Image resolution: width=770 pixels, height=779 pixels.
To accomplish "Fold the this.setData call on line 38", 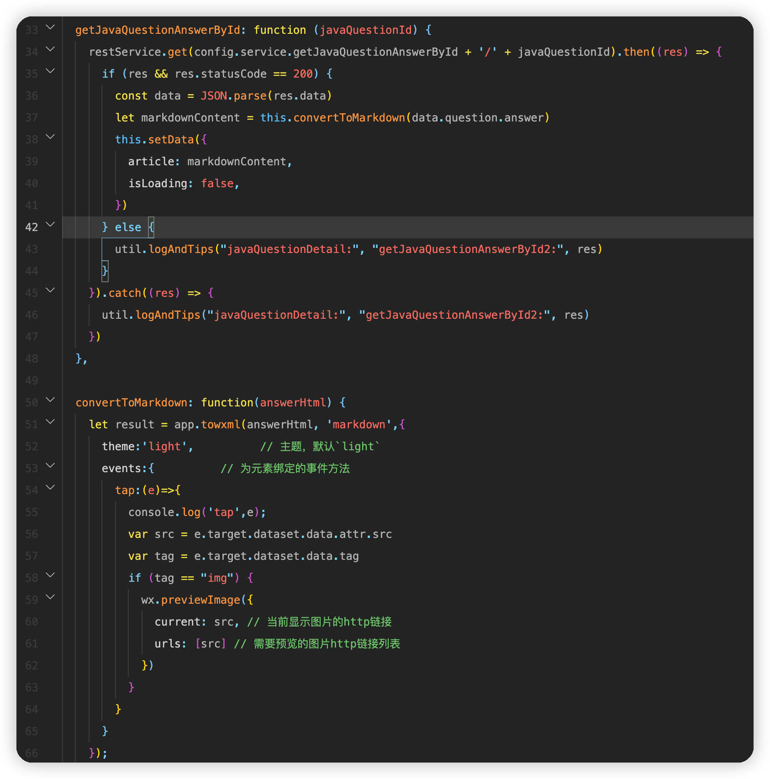I will pyautogui.click(x=51, y=137).
